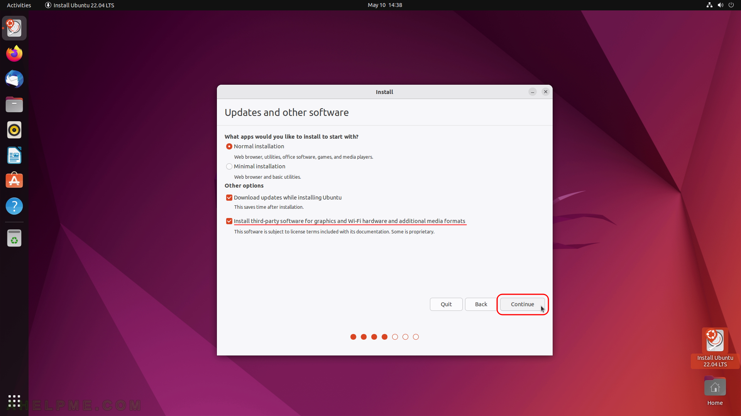Image resolution: width=741 pixels, height=416 pixels.
Task: Open Install Ubuntu 22.04 LTS app menu
Action: point(80,5)
